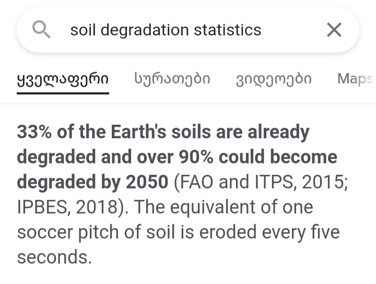
Task: Clear the search query with the X
Action: [x=334, y=30]
